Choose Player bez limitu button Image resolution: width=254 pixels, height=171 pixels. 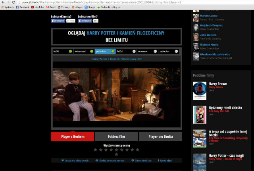coord(160,137)
